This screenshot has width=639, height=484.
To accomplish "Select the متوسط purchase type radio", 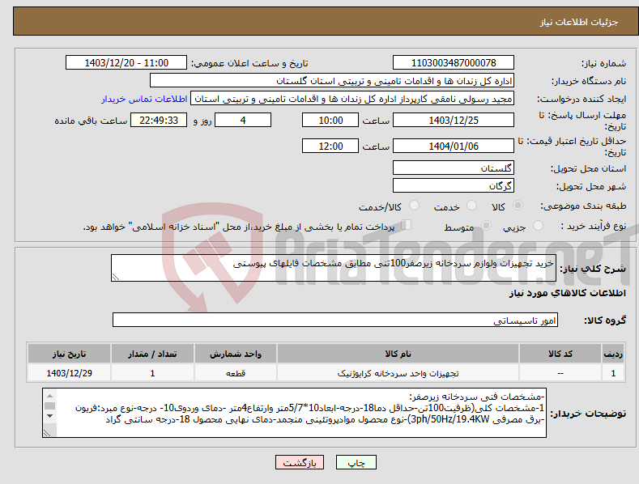I will pos(486,226).
